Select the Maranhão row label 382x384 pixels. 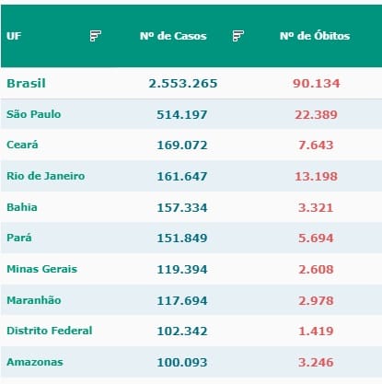(x=34, y=300)
